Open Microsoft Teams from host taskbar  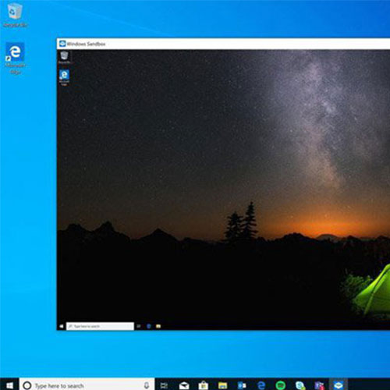click(x=319, y=385)
